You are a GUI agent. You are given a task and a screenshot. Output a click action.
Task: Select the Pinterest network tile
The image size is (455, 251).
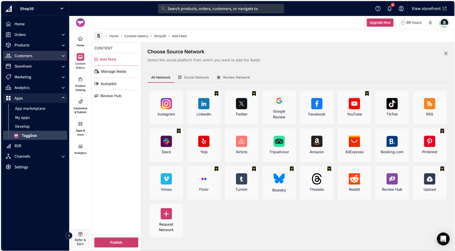click(430, 145)
